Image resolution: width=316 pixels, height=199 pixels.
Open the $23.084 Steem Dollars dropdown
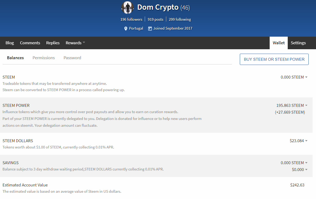[298, 141]
